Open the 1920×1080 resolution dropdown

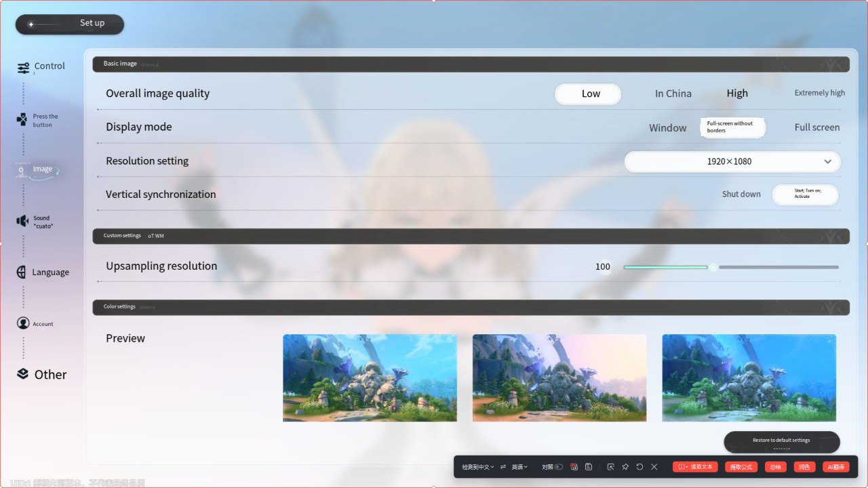[x=732, y=162]
